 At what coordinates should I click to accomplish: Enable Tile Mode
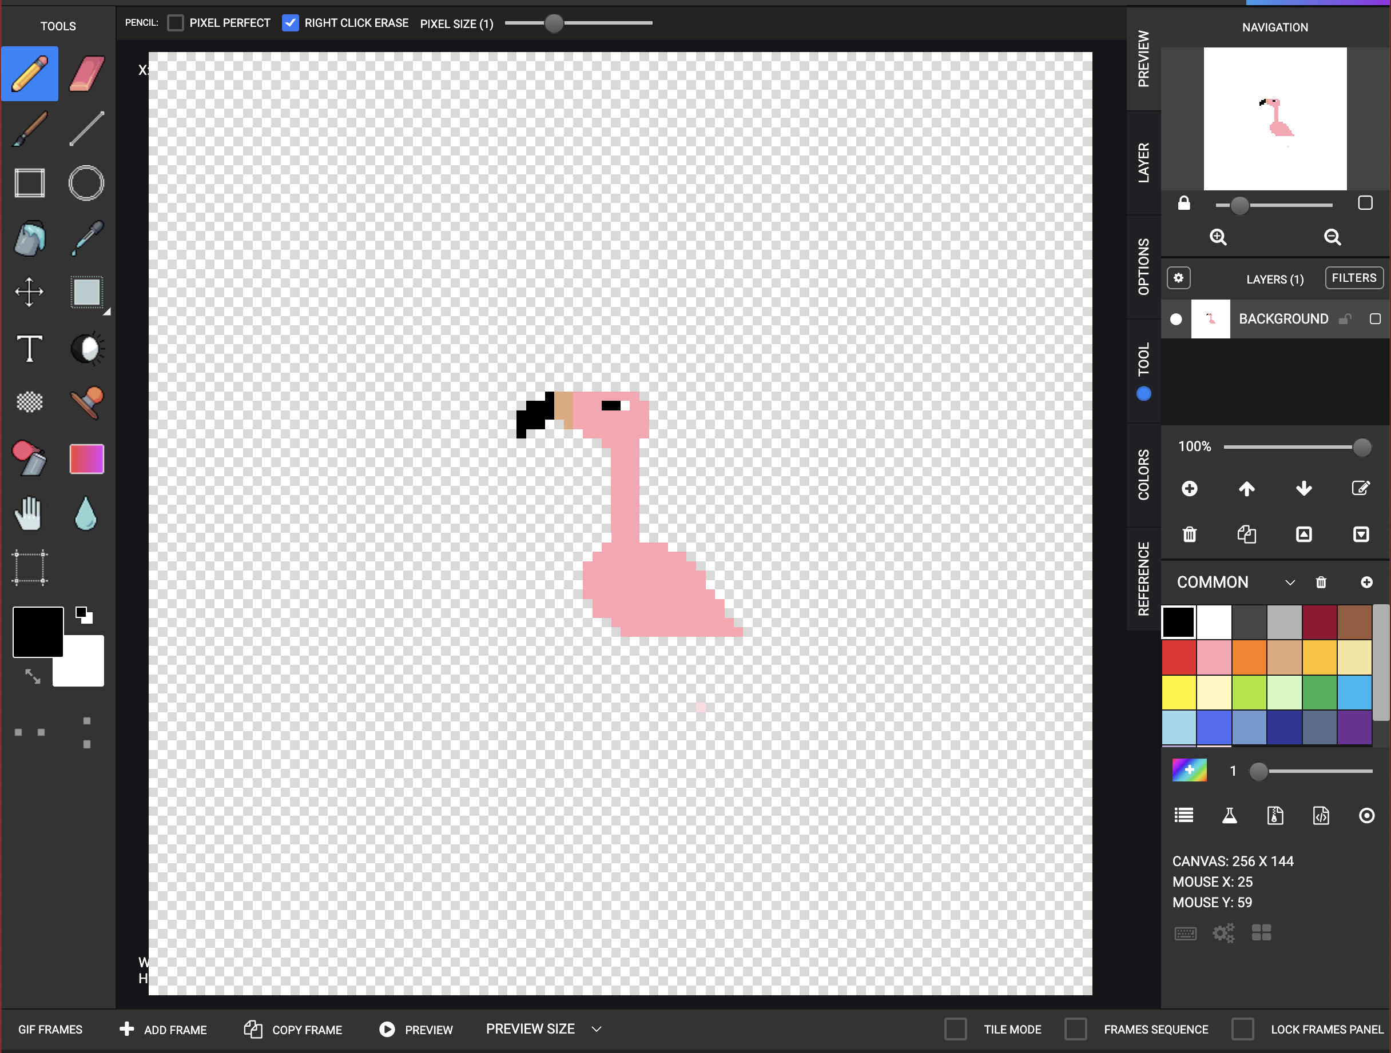click(956, 1029)
